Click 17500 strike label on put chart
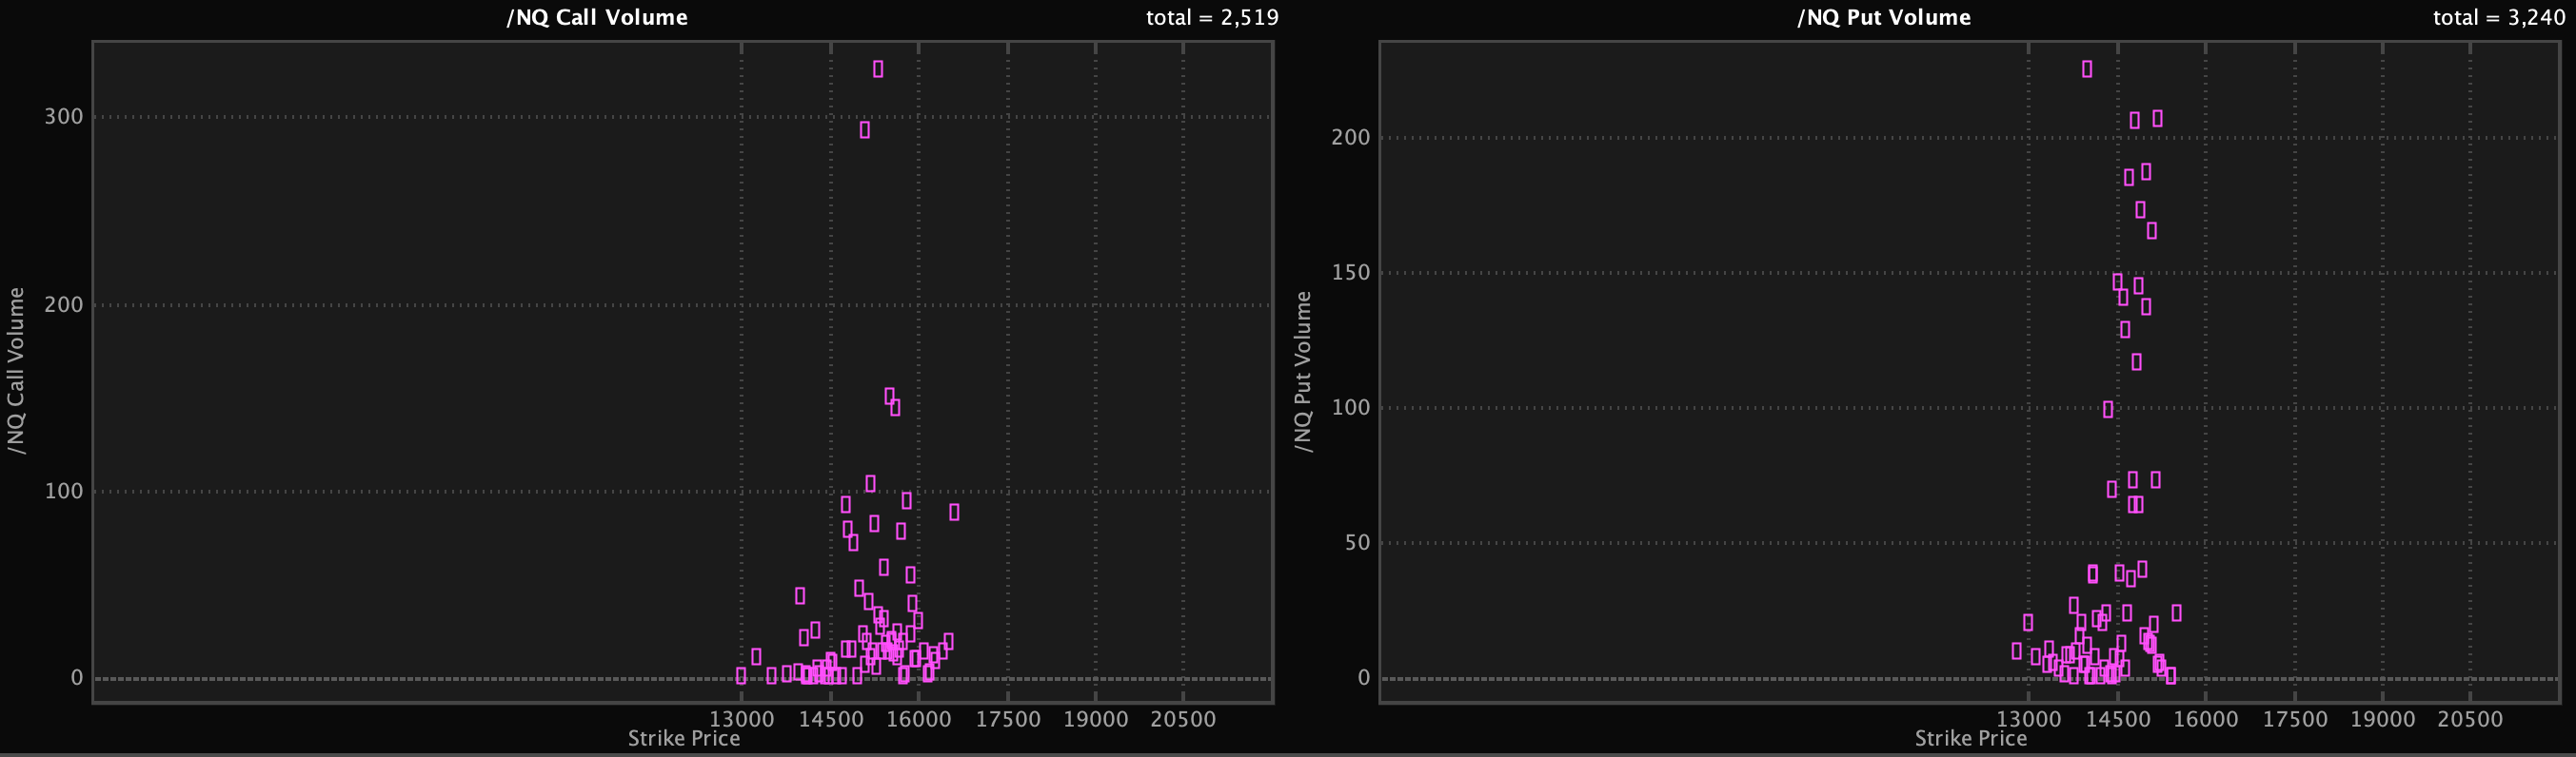 (2295, 719)
